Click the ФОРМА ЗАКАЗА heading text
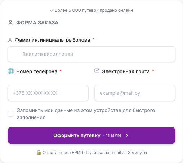183x163 pixels. pos(37,23)
